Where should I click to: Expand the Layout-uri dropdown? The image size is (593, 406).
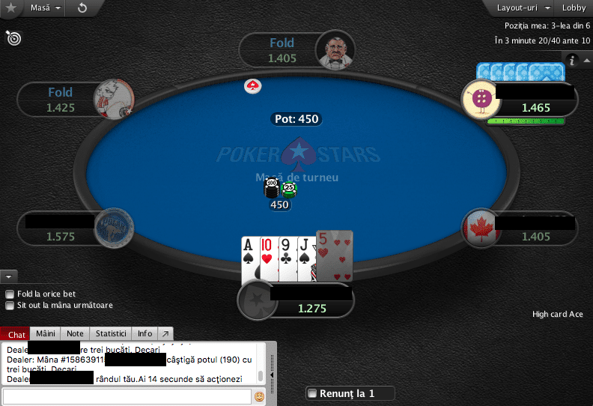click(523, 8)
